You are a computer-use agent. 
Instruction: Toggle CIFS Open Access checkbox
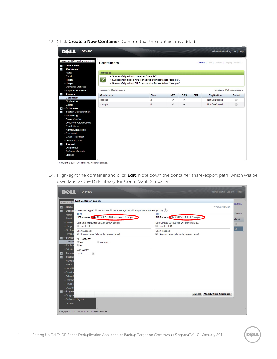coord(157,234)
